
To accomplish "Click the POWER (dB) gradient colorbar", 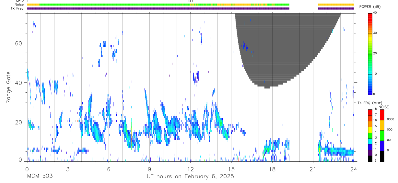I will point(370,54).
